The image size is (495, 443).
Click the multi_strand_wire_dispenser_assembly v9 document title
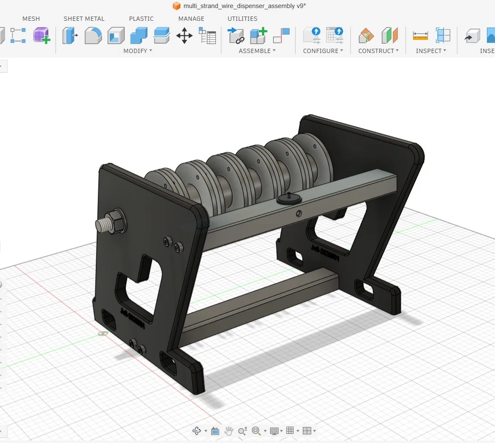point(245,6)
